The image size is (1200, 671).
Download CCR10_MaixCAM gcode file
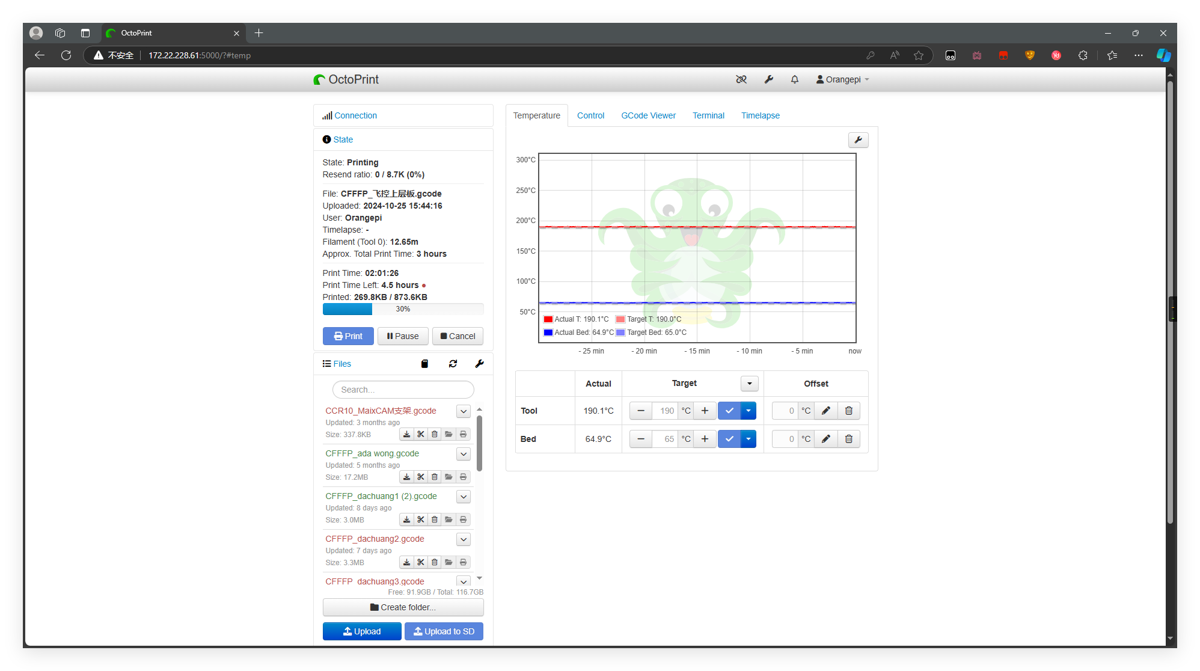[x=407, y=434]
